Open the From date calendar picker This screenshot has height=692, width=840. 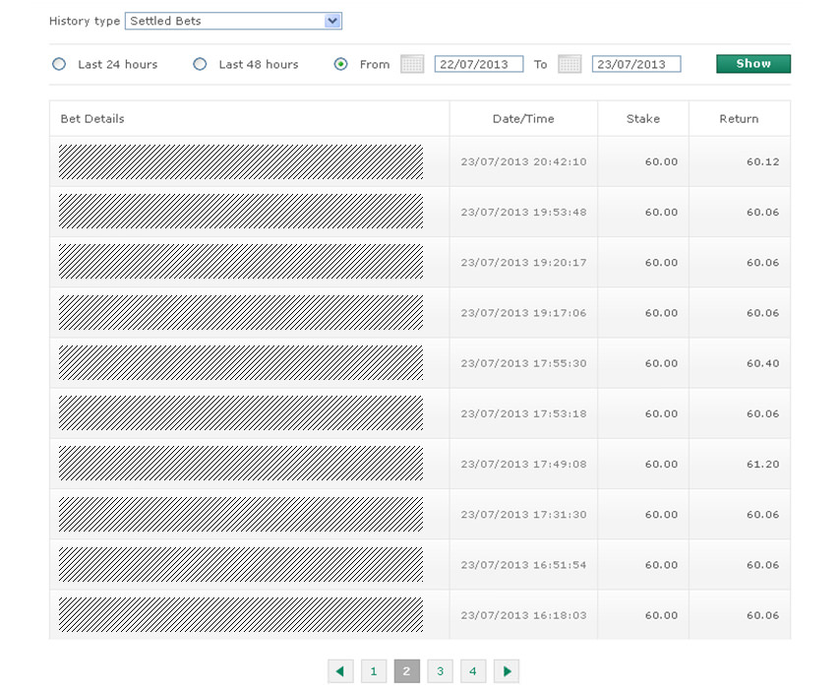click(412, 64)
